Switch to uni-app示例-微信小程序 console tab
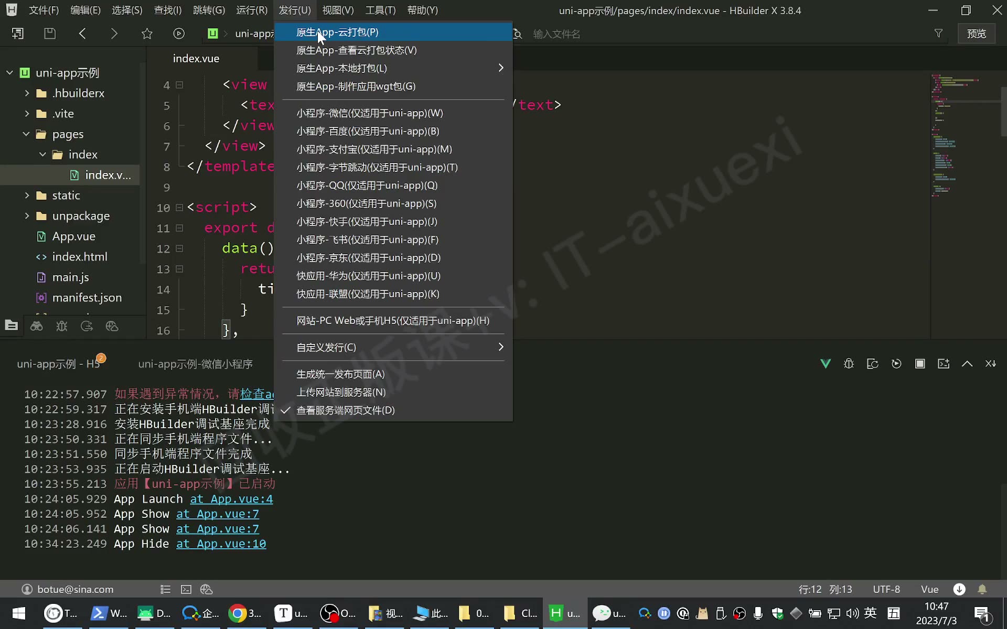The width and height of the screenshot is (1007, 629). click(195, 364)
